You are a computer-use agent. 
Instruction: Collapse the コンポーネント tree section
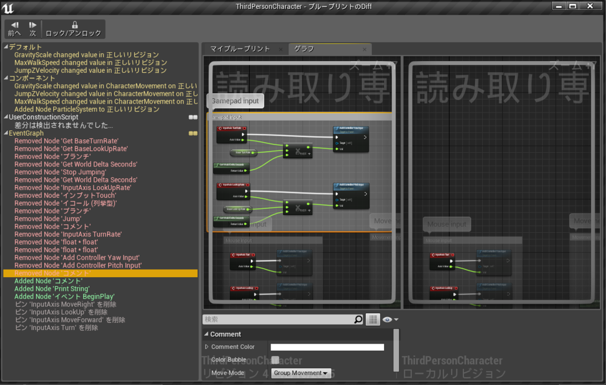[6, 78]
